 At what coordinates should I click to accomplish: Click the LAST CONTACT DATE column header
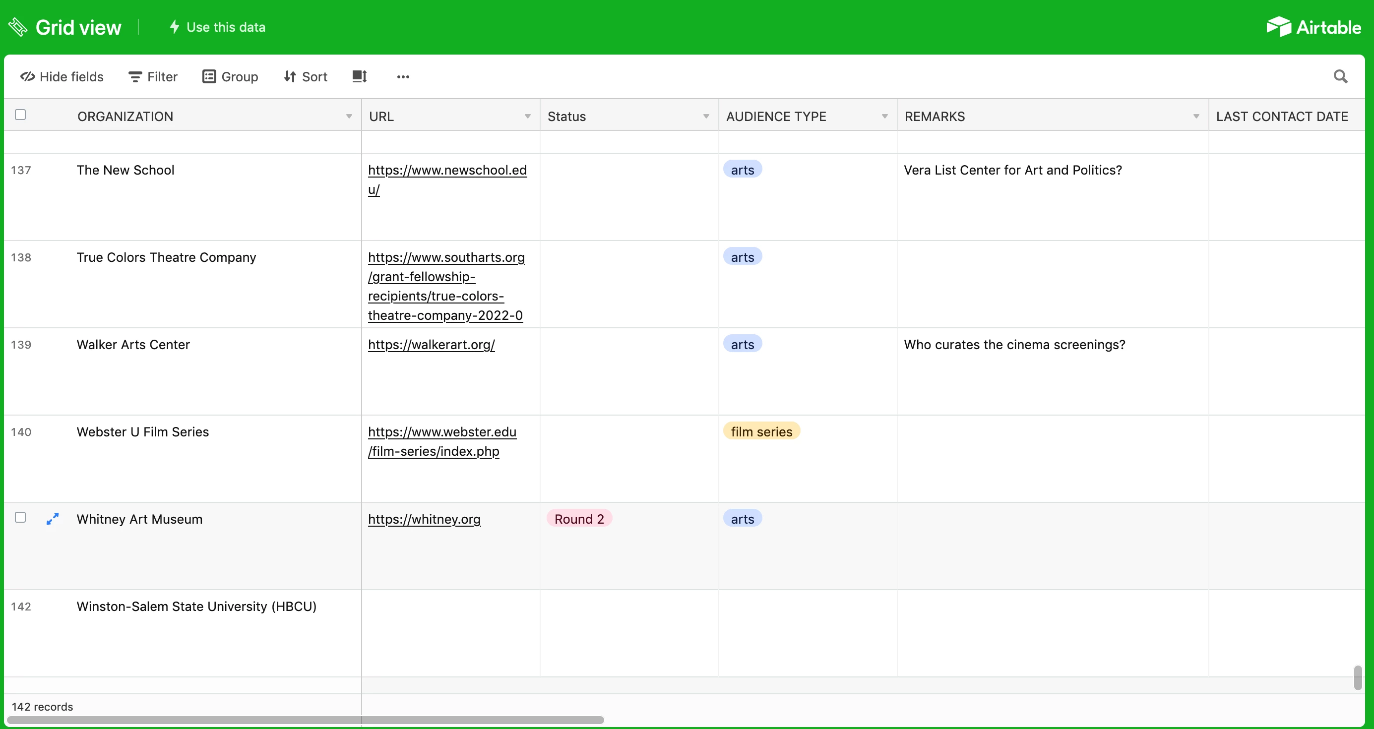1287,115
